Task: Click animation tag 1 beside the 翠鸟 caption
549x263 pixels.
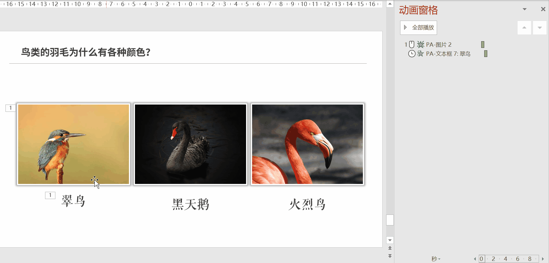Action: click(x=50, y=195)
